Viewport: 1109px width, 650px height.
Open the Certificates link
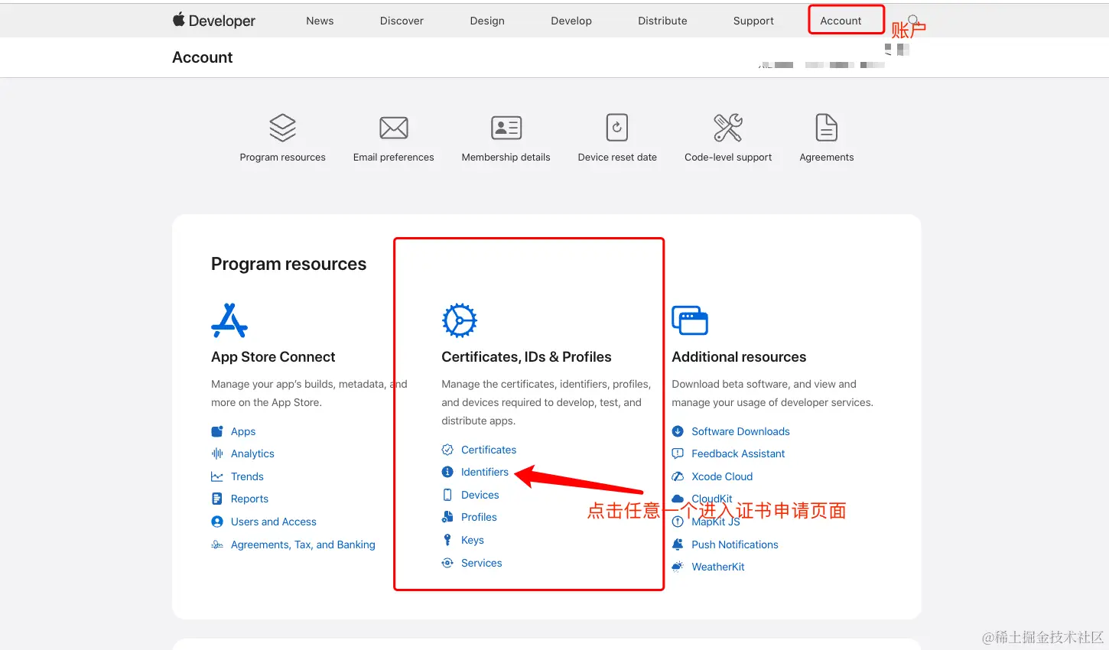point(489,450)
